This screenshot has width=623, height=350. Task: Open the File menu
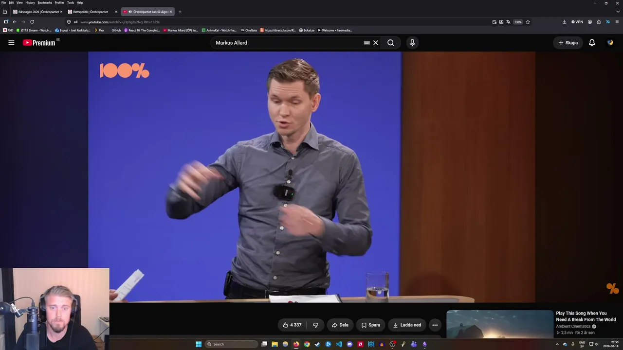click(3, 2)
